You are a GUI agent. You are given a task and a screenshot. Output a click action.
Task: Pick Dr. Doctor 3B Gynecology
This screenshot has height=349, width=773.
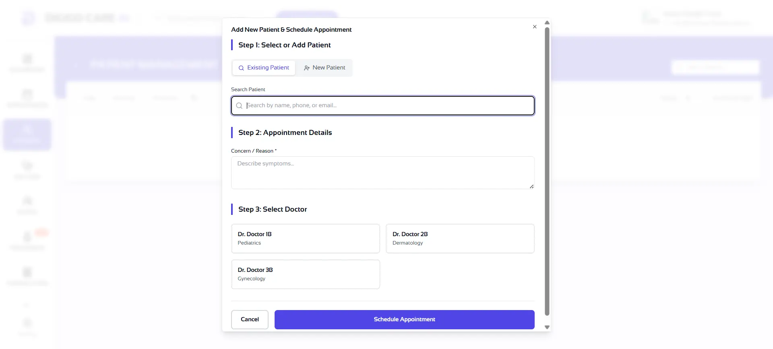305,274
